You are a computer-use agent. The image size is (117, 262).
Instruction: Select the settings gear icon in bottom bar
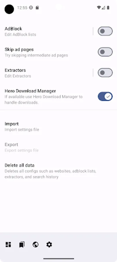49,245
